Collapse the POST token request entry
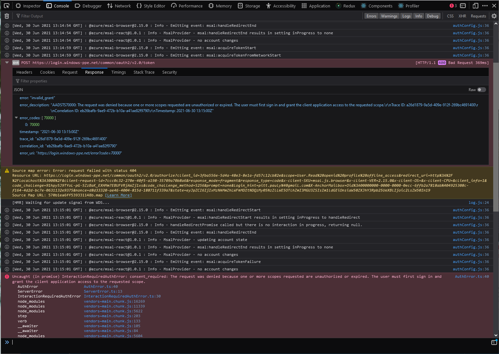The image size is (499, 354). (7, 62)
